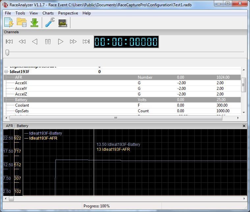Image resolution: width=250 pixels, height=212 pixels.
Task: Click the 300.00 Coolant max value
Action: [x=222, y=105]
